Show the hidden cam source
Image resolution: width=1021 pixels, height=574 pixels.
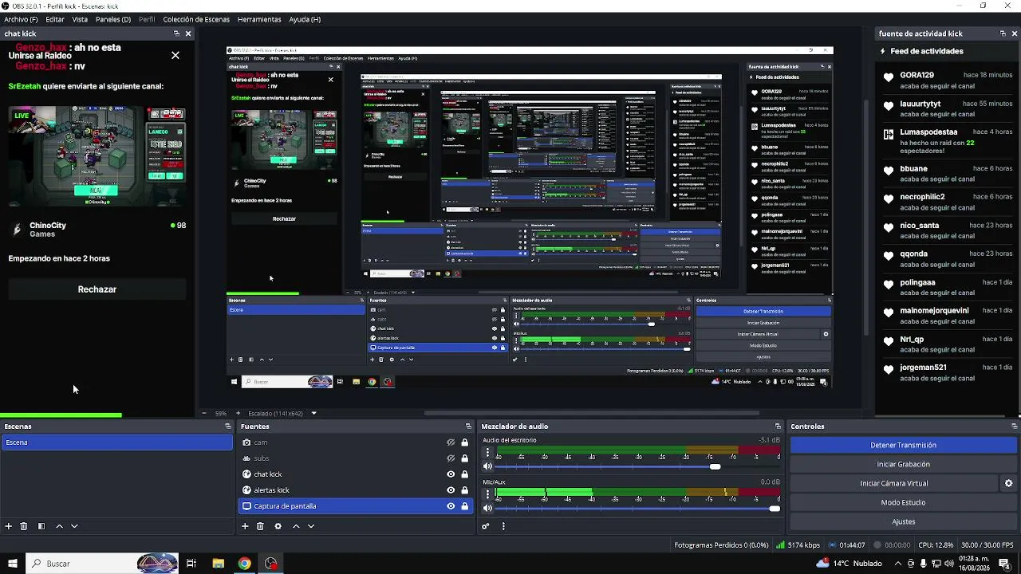451,442
